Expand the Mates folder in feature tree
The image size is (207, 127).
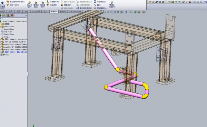pyautogui.click(x=1, y=55)
